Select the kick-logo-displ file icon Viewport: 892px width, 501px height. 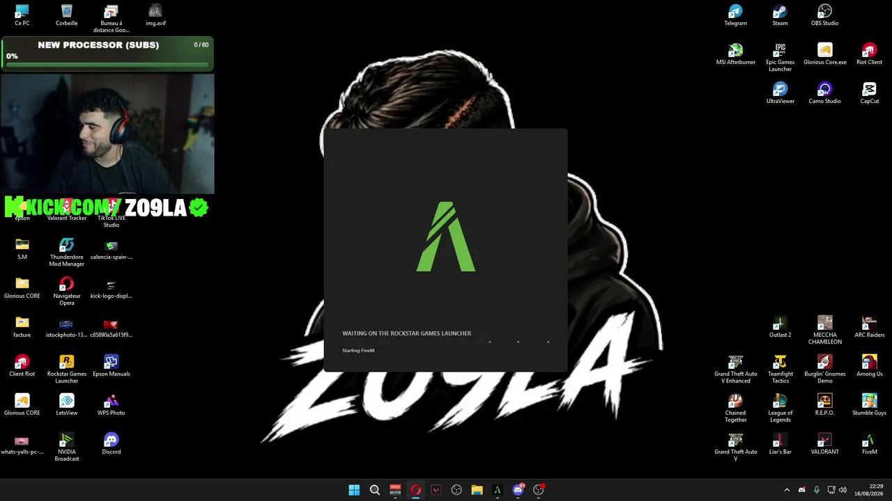tap(111, 288)
